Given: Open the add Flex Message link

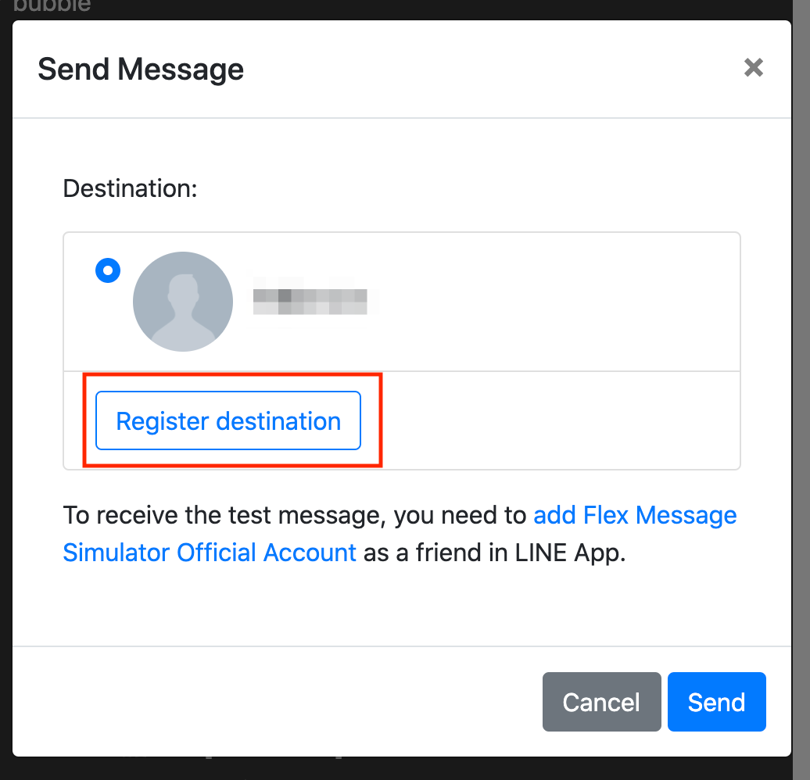Looking at the screenshot, I should tap(635, 516).
